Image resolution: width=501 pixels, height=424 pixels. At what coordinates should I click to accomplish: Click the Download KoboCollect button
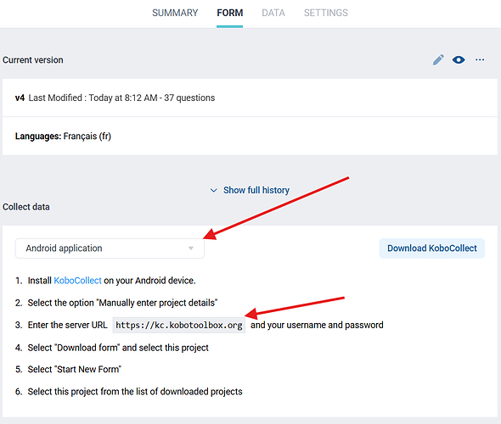click(x=432, y=248)
